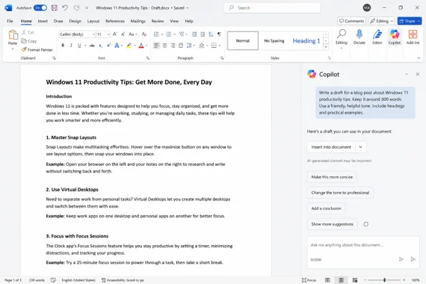The image size is (426, 284).
Task: Click the Focus mode button in status bar
Action: coord(309,280)
